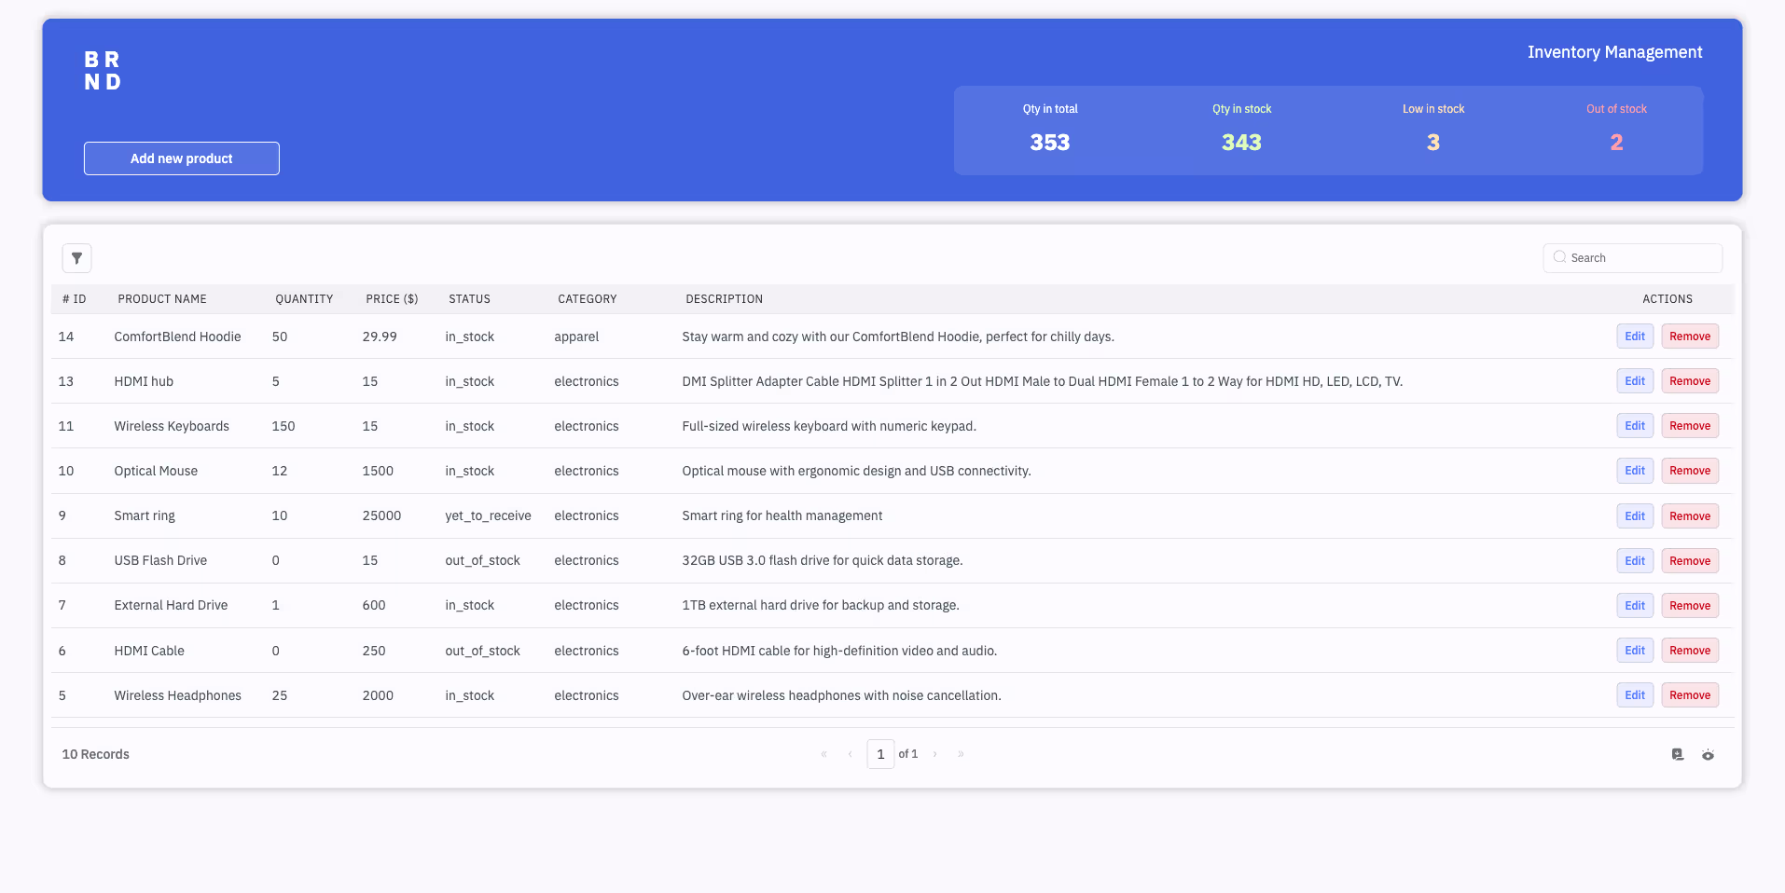Click the 25000 price cell
Screen dimensions: 1785x893
(381, 515)
